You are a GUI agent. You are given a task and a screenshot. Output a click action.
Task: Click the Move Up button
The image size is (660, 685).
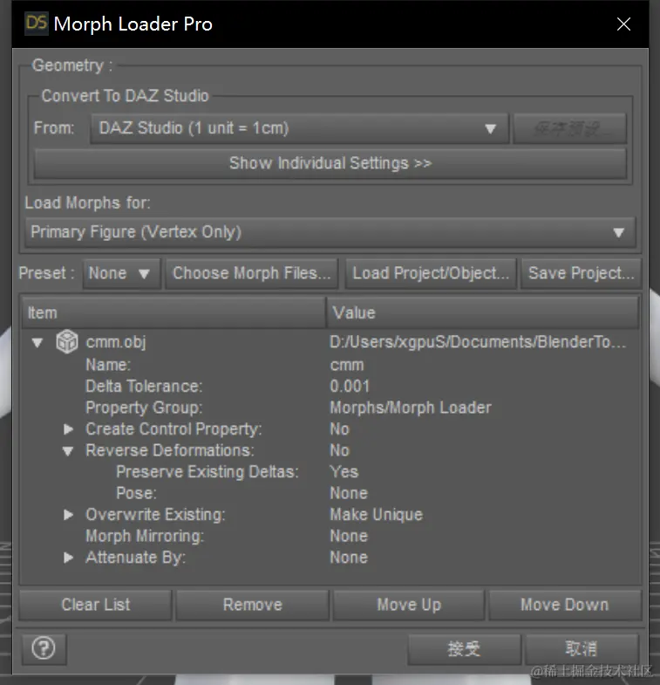pos(409,605)
